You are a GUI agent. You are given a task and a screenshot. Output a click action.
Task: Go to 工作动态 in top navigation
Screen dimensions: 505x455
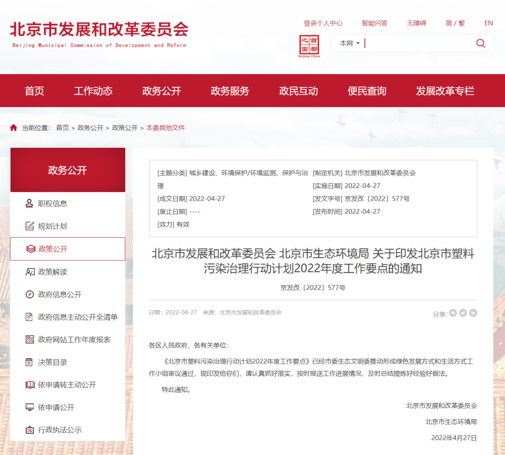coord(93,91)
